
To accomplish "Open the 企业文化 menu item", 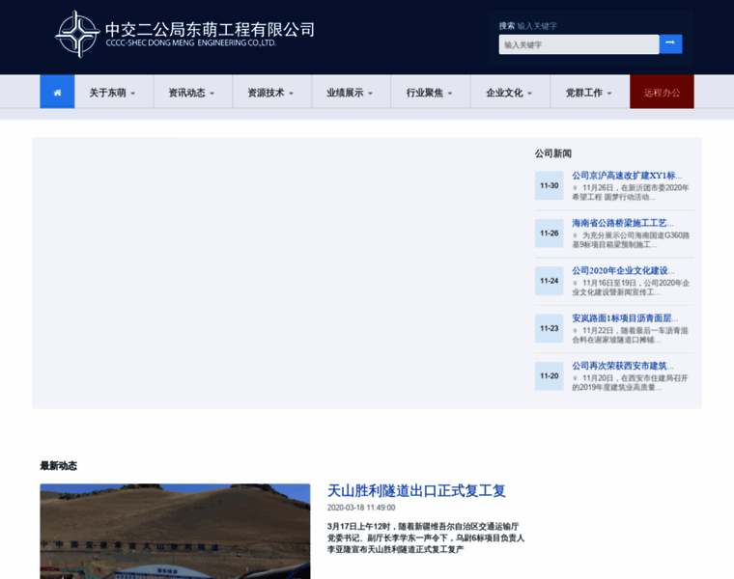I will tap(509, 93).
